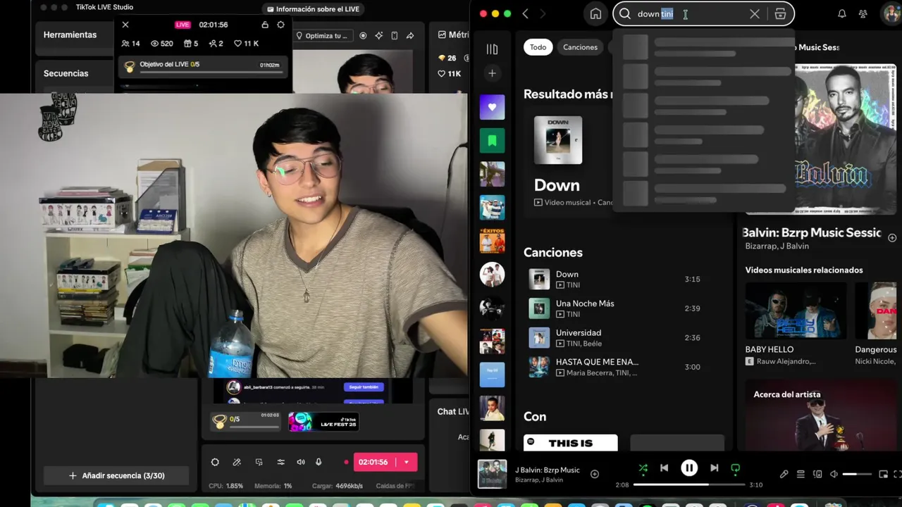Pause the current Spotify track

[689, 468]
